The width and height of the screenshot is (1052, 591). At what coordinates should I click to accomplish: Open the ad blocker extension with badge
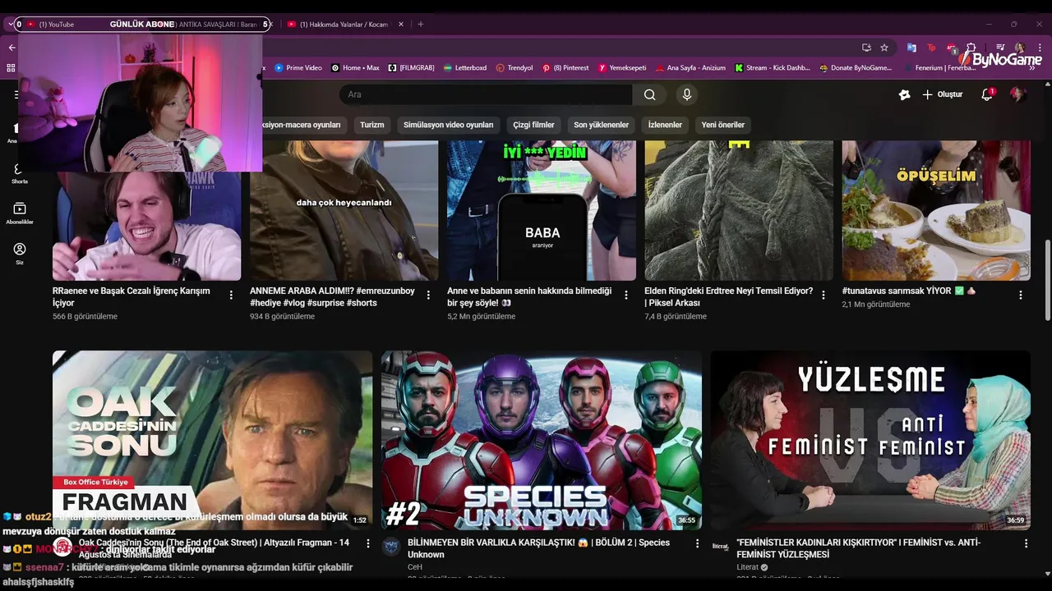(x=951, y=48)
